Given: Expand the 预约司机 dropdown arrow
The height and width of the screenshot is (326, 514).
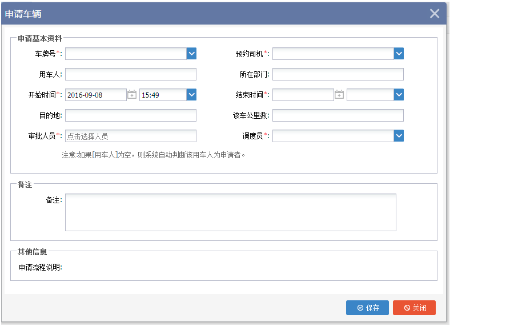Looking at the screenshot, I should pos(399,54).
